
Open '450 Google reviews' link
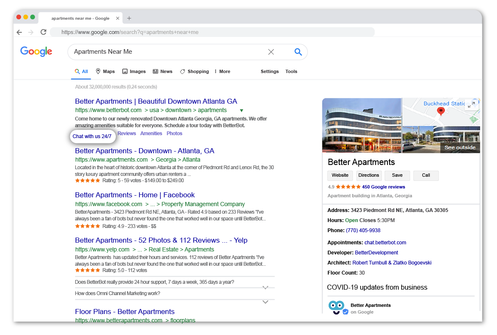point(384,187)
